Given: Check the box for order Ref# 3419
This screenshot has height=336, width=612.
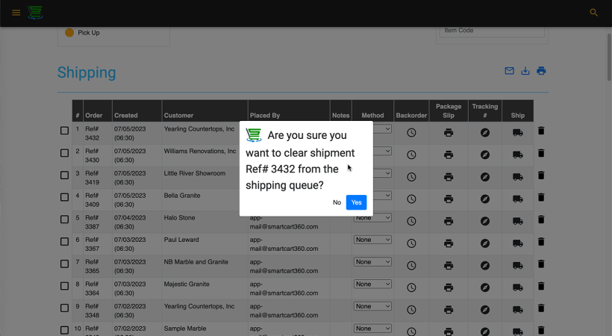Looking at the screenshot, I should click(x=64, y=175).
